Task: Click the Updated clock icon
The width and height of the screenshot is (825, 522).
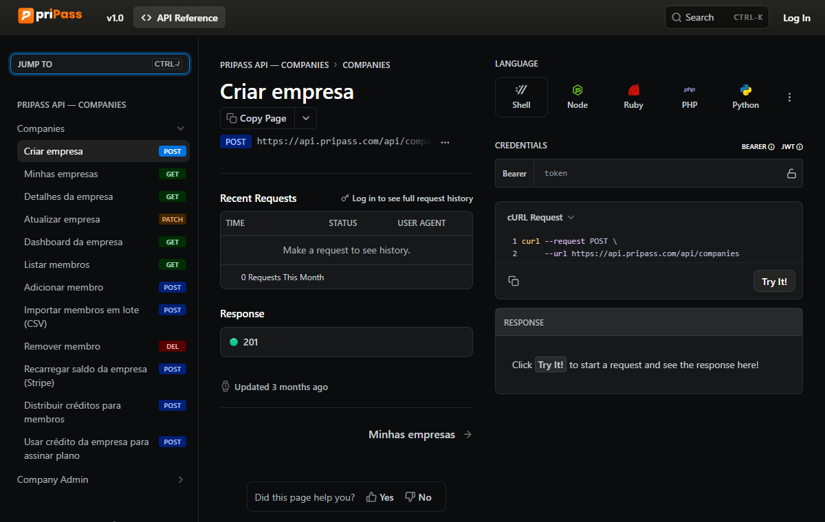Action: tap(225, 387)
